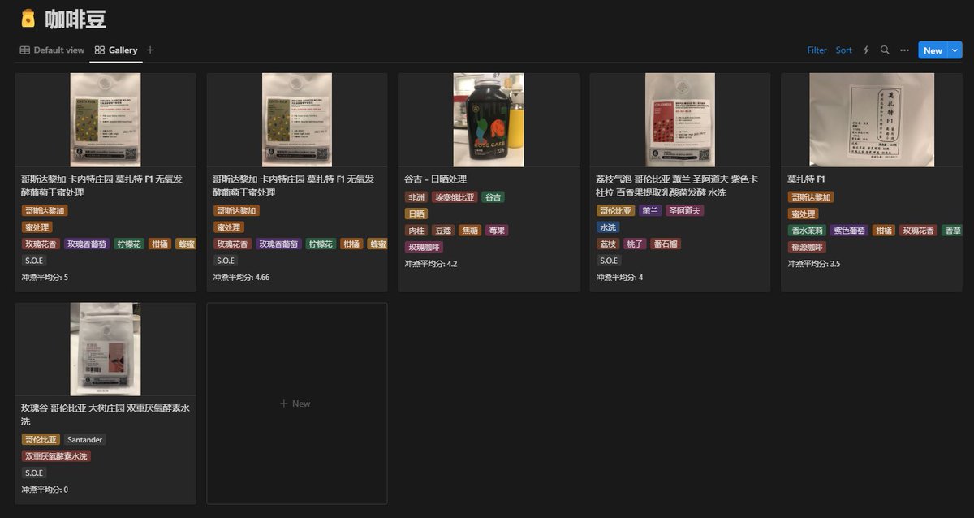Open the search magnifier icon
974x518 pixels.
pyautogui.click(x=885, y=50)
